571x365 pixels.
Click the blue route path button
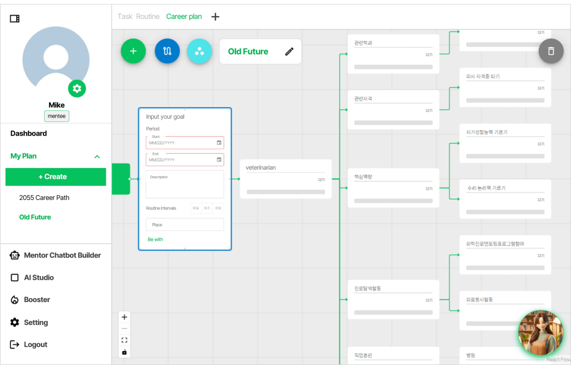[167, 51]
